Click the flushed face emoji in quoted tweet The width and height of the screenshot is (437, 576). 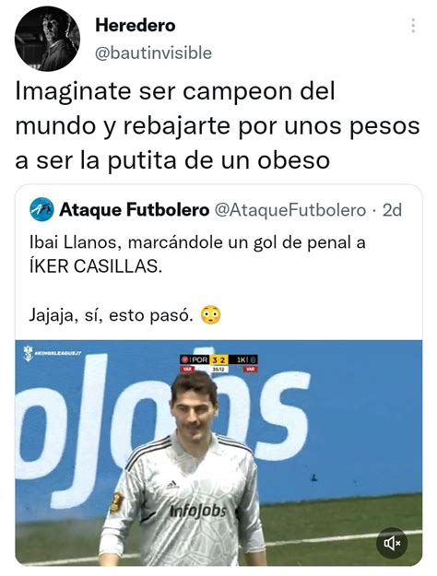click(210, 314)
